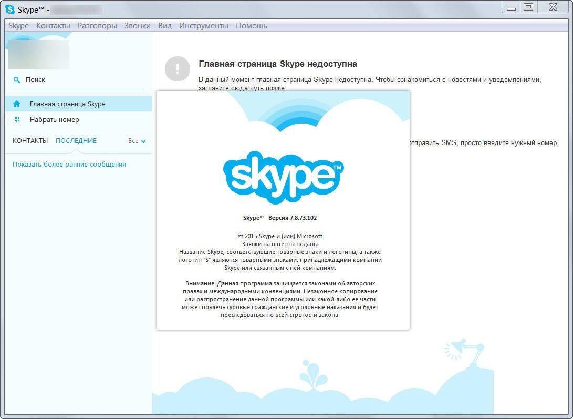
Task: Click Показать более ранние сообщения link
Action: tap(69, 165)
